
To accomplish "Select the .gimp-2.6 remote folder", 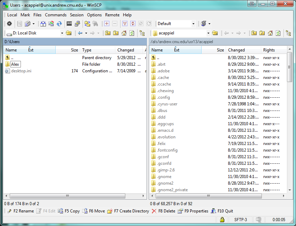I will 166,170.
